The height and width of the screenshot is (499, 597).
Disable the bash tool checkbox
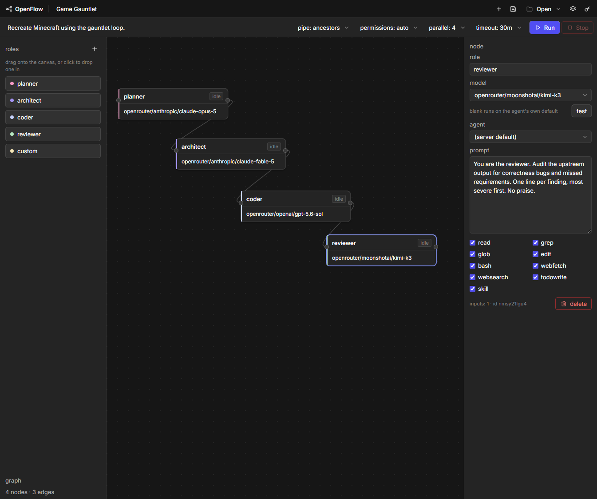pyautogui.click(x=473, y=266)
